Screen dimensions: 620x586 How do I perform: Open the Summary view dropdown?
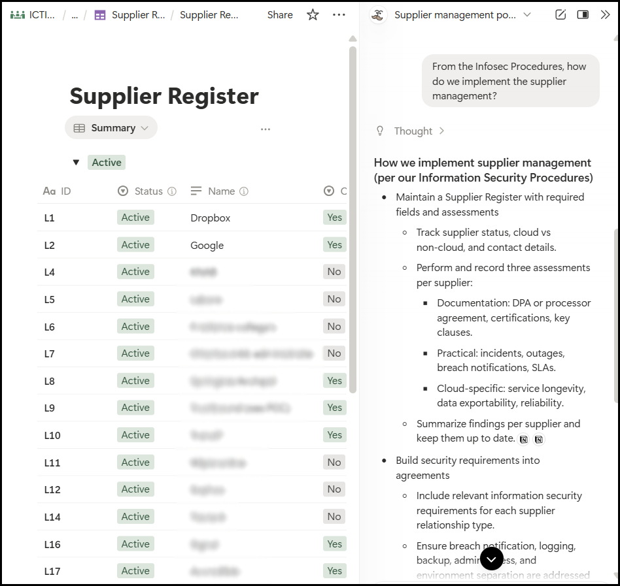click(111, 128)
